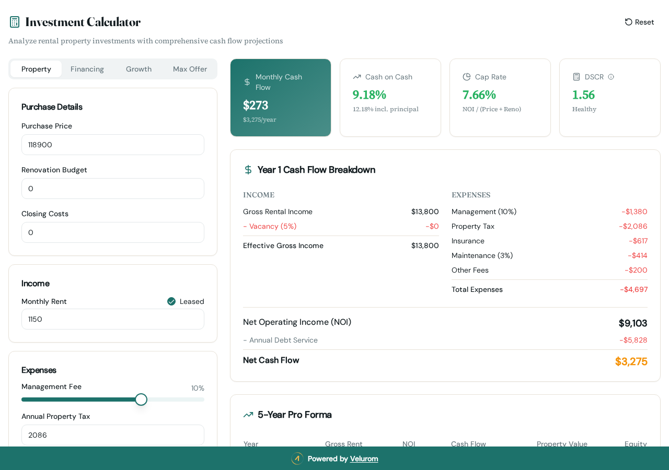Click the Net Operating Income (NOI) label
This screenshot has height=470, width=669.
pos(297,322)
